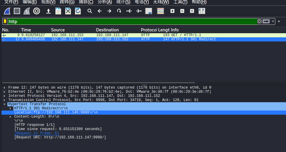286x152 pixels.
Task: Follow the Request in frame: 6 link
Action: [x=36, y=133]
